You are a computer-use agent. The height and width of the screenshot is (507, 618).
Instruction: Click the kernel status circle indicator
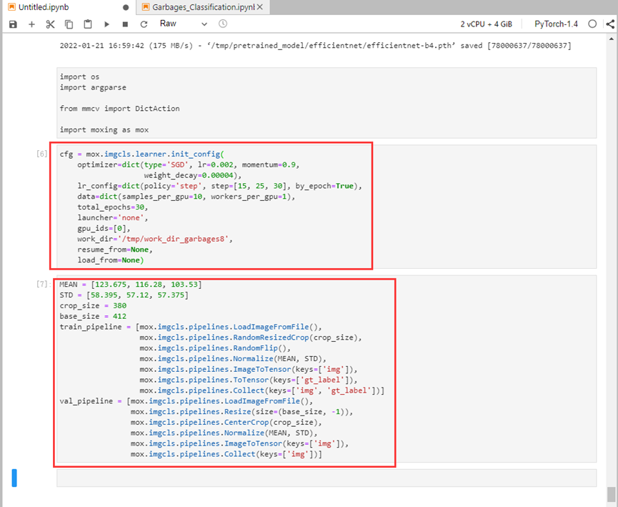(x=592, y=24)
